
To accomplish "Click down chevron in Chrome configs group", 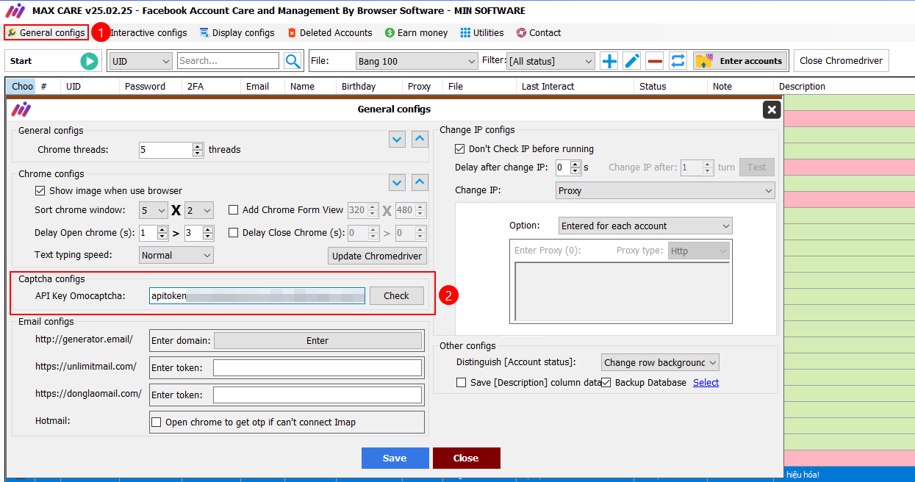I will 397,182.
